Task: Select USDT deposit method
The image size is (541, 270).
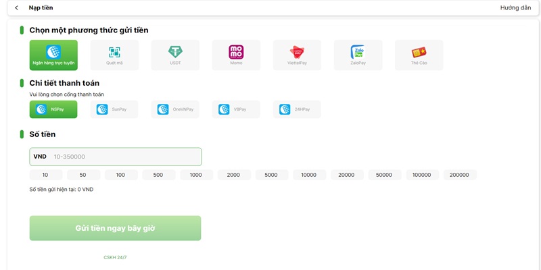Action: coord(175,55)
